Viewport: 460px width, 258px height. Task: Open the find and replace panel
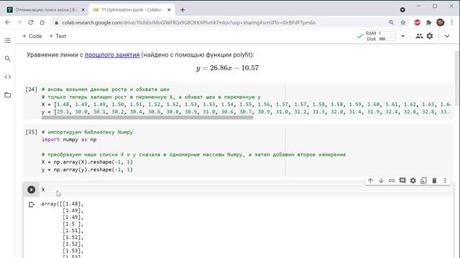pyautogui.click(x=8, y=59)
